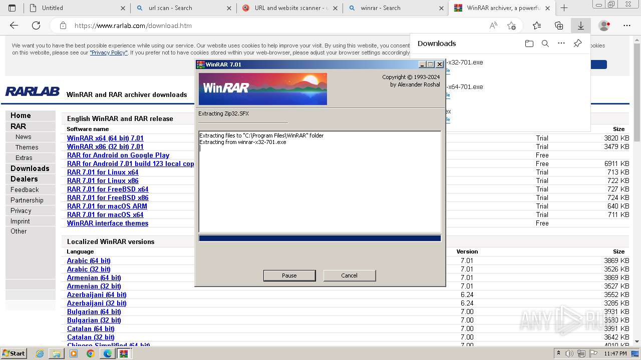
Task: Go back in the Edge browser
Action: (x=14, y=25)
